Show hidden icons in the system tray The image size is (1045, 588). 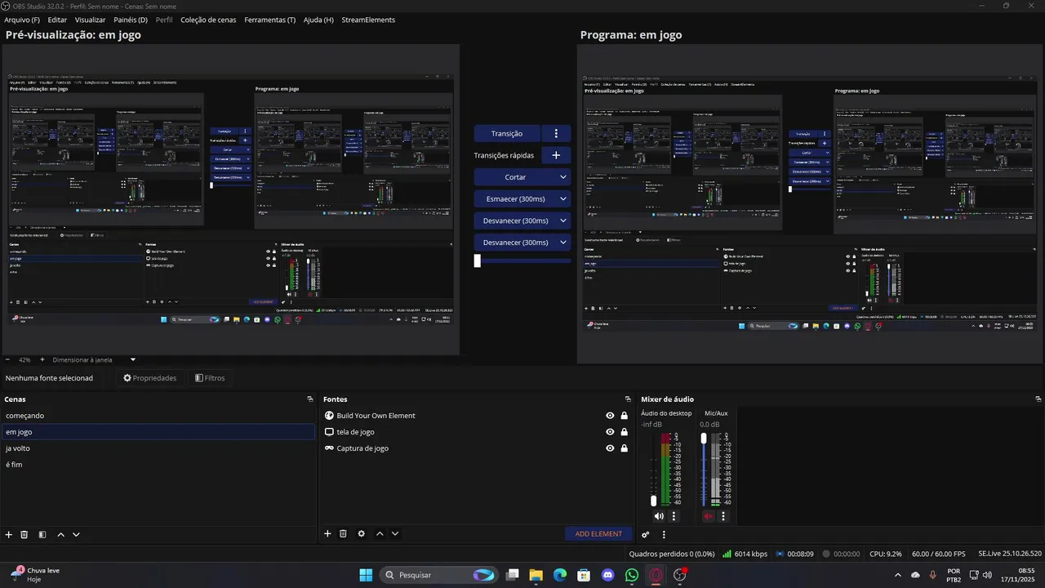pyautogui.click(x=899, y=575)
